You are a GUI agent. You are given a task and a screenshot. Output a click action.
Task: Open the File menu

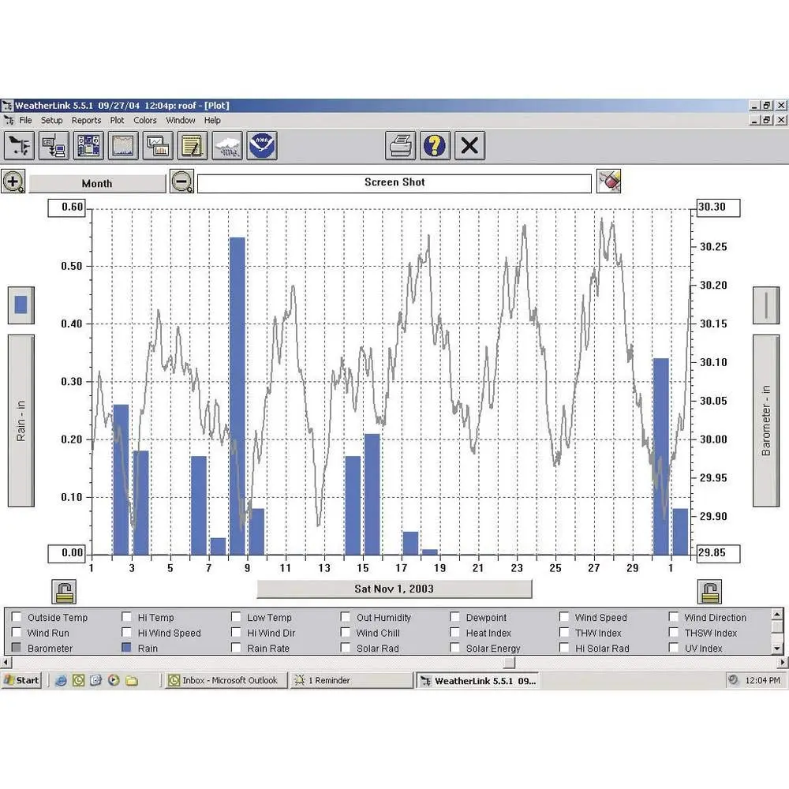(x=25, y=120)
